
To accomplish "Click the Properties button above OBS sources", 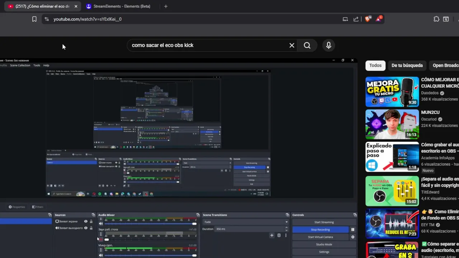I will tap(17, 207).
